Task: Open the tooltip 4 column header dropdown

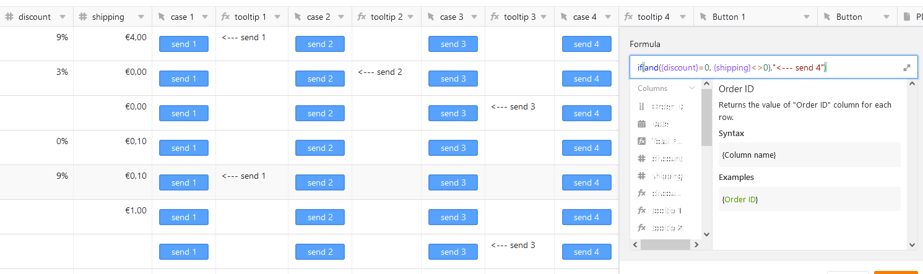Action: [x=683, y=17]
